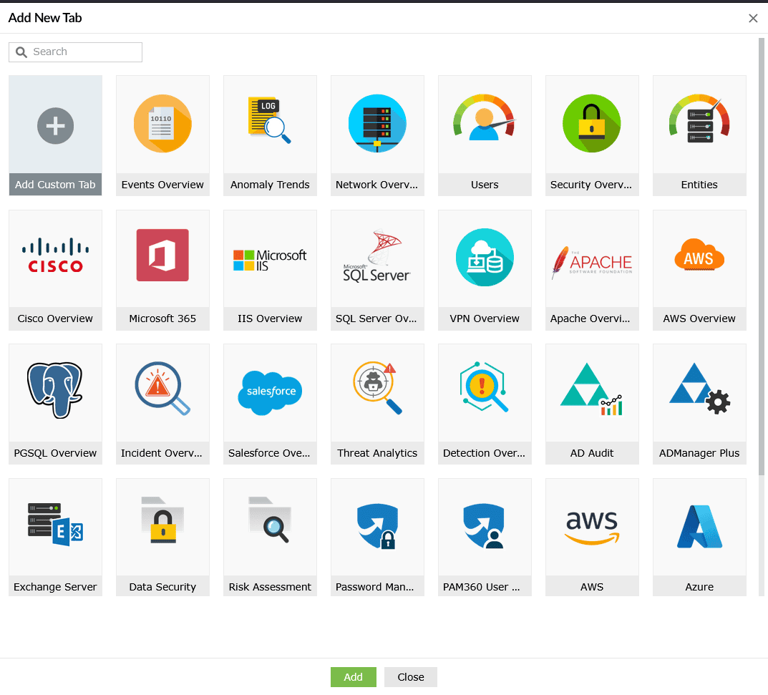Click the 'AD Audit' label

[592, 453]
